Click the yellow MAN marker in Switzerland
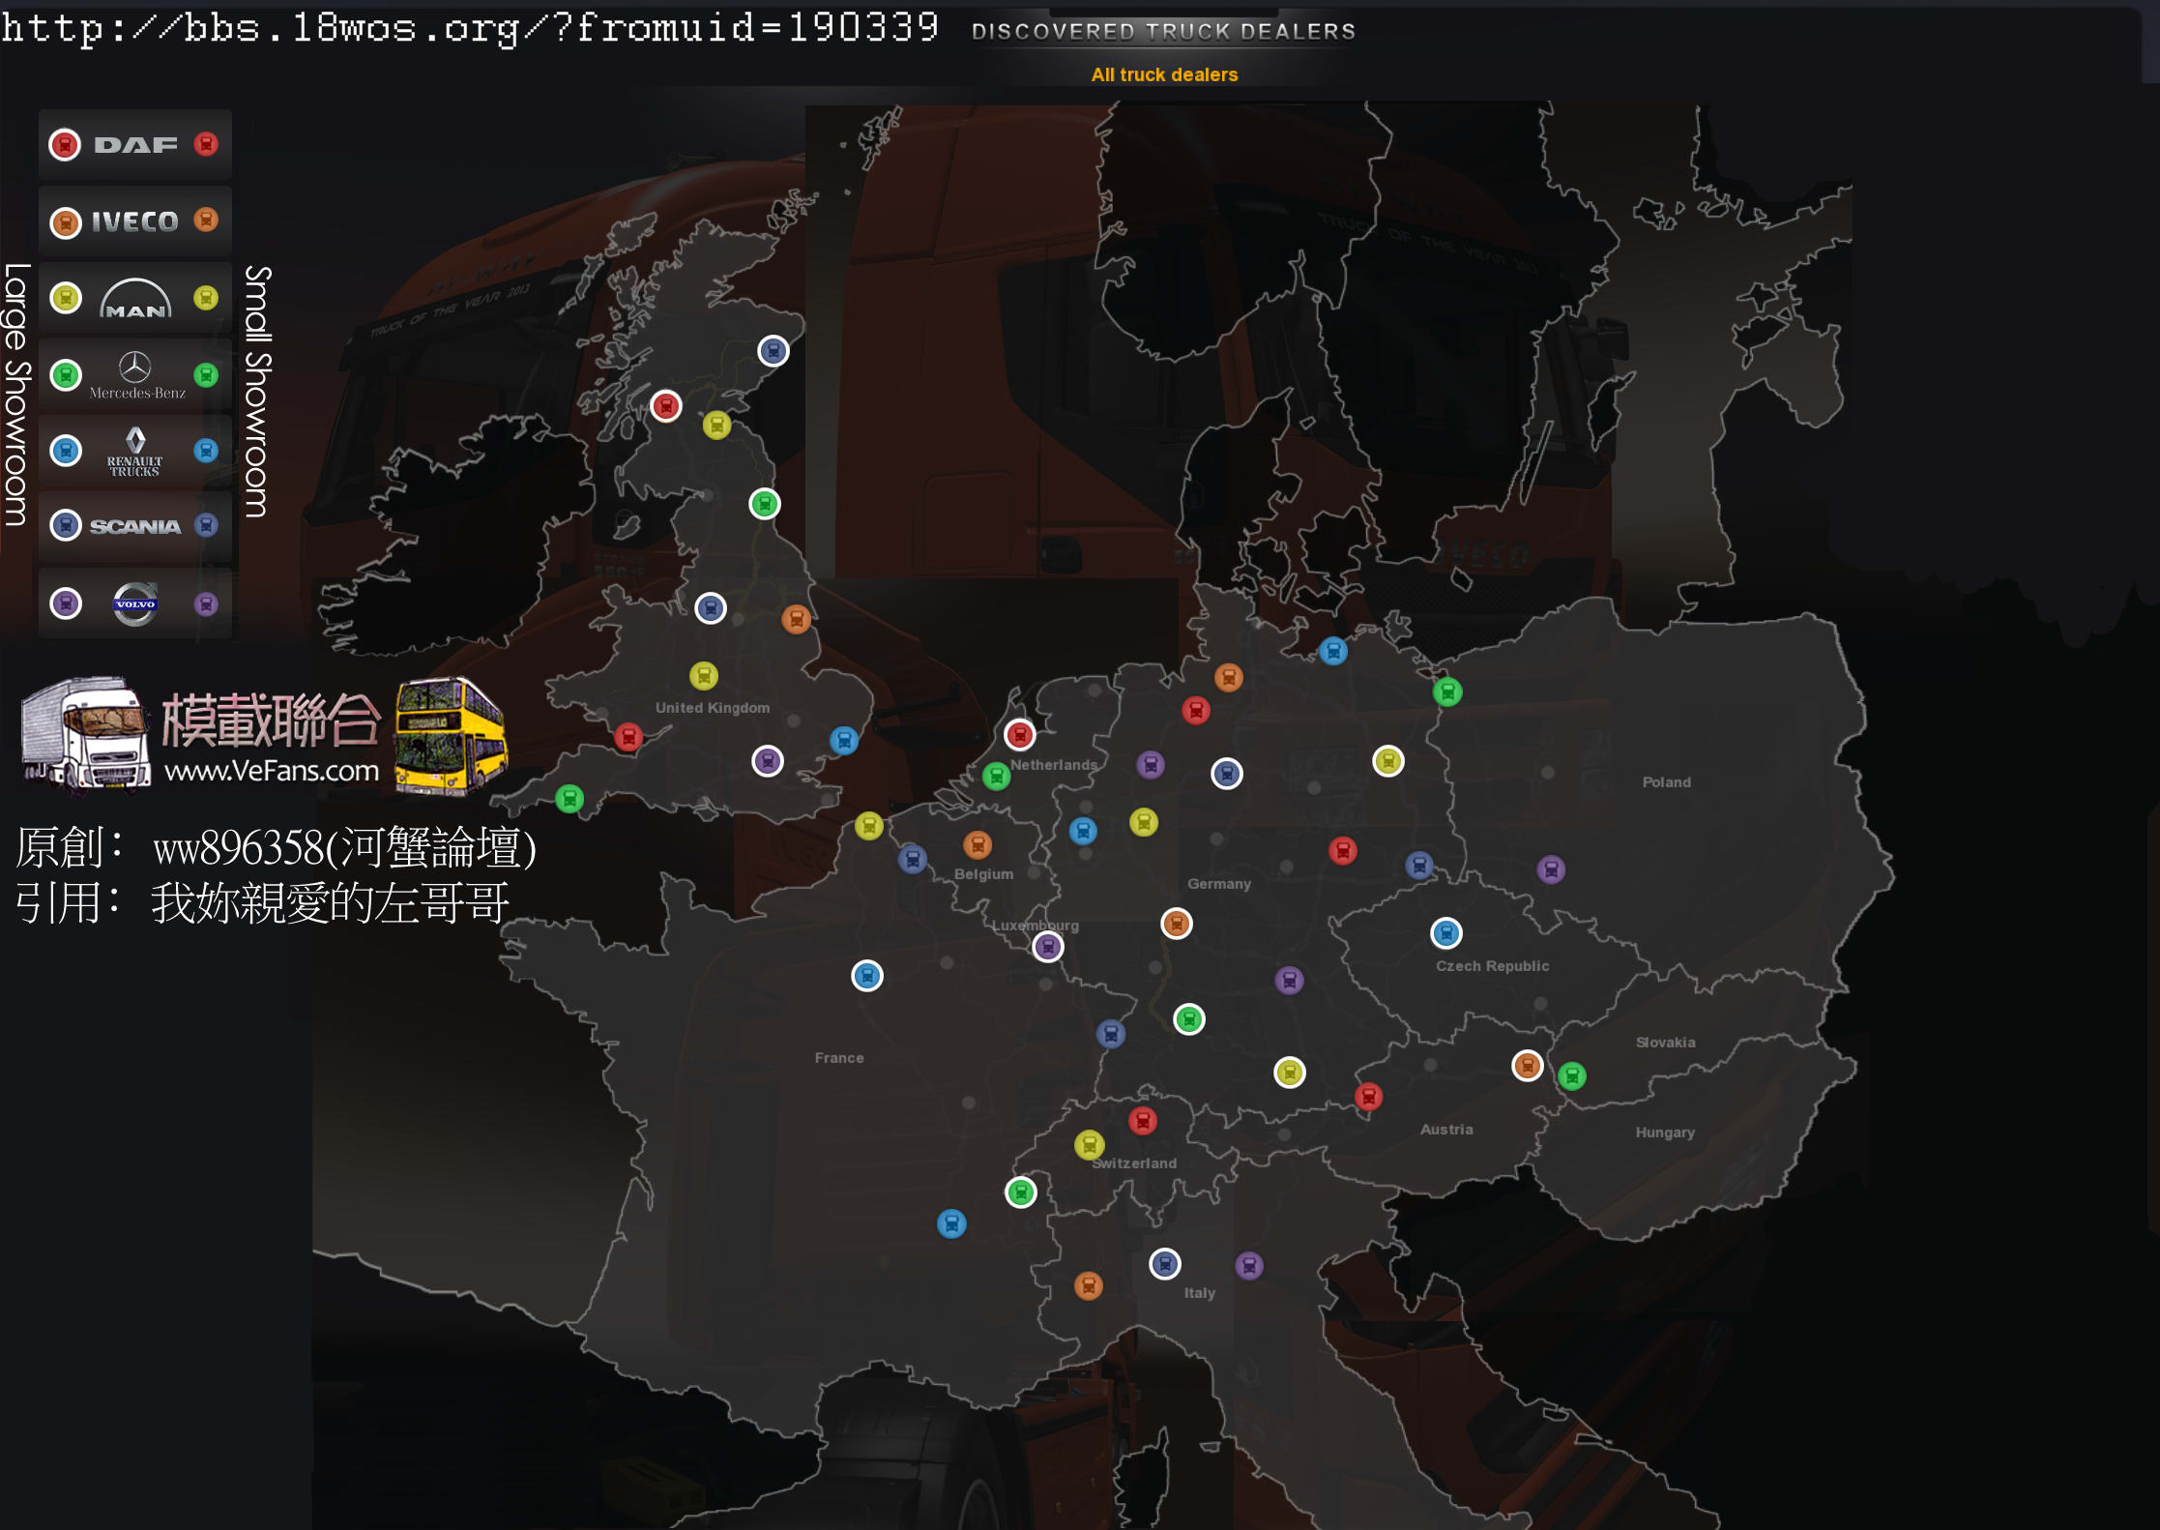The height and width of the screenshot is (1530, 2160). 1090,1145
